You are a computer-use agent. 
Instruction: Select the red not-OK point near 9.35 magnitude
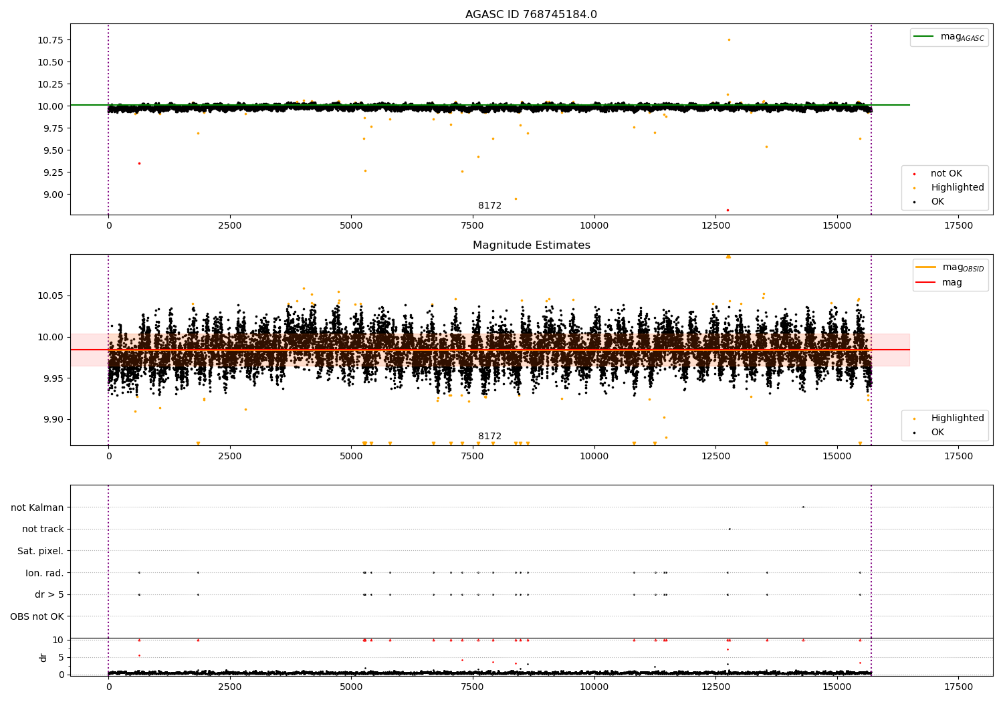[139, 163]
